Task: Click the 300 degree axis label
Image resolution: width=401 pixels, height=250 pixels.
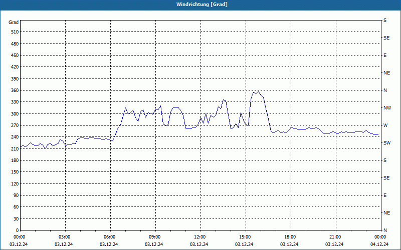Action: tap(15, 114)
